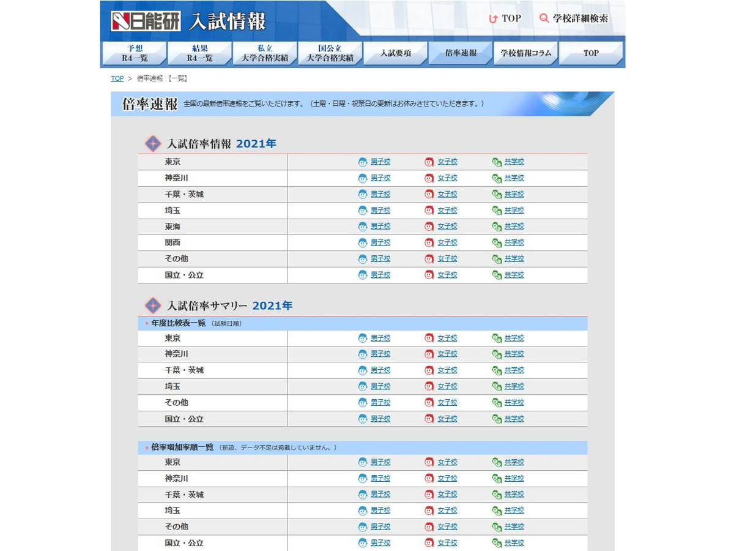Click the 入試倍率情報 2021年 heading

[222, 144]
